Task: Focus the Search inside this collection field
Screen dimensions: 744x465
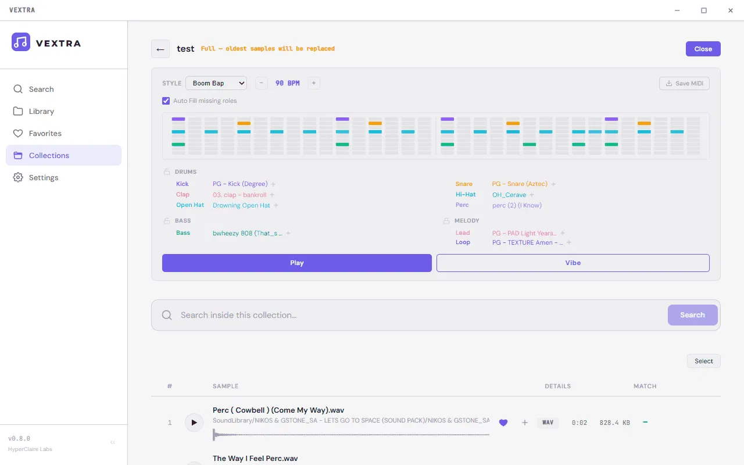Action: [421, 315]
